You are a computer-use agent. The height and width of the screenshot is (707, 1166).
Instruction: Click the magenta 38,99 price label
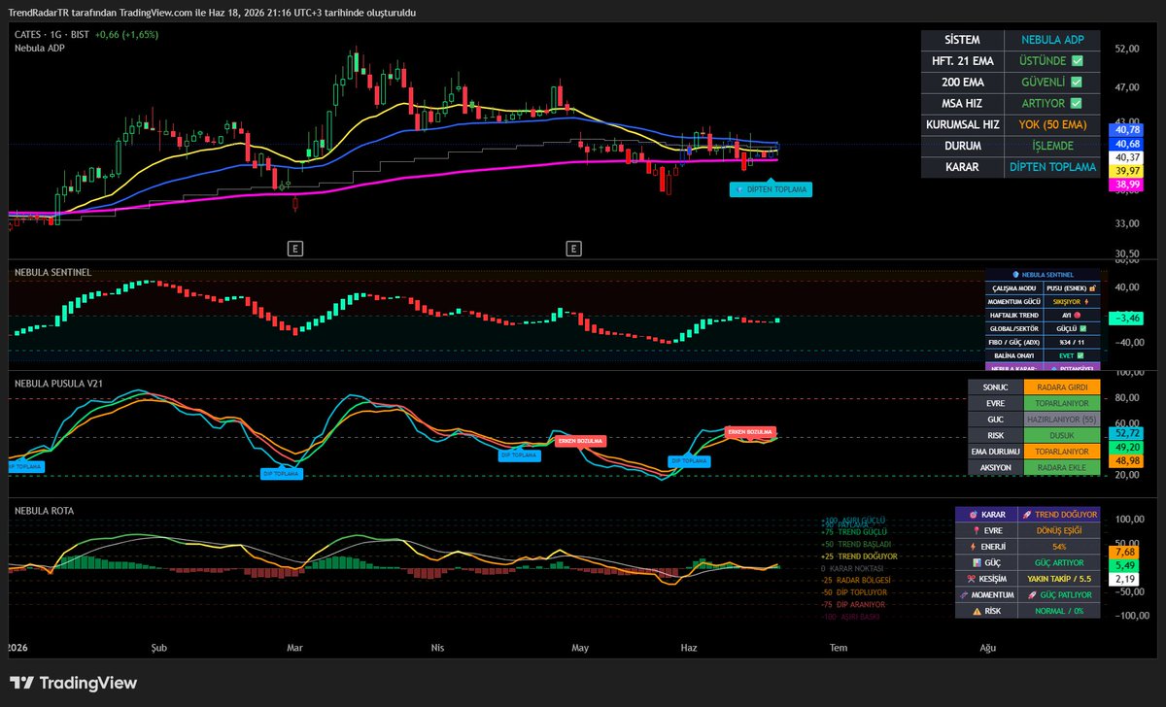1128,185
